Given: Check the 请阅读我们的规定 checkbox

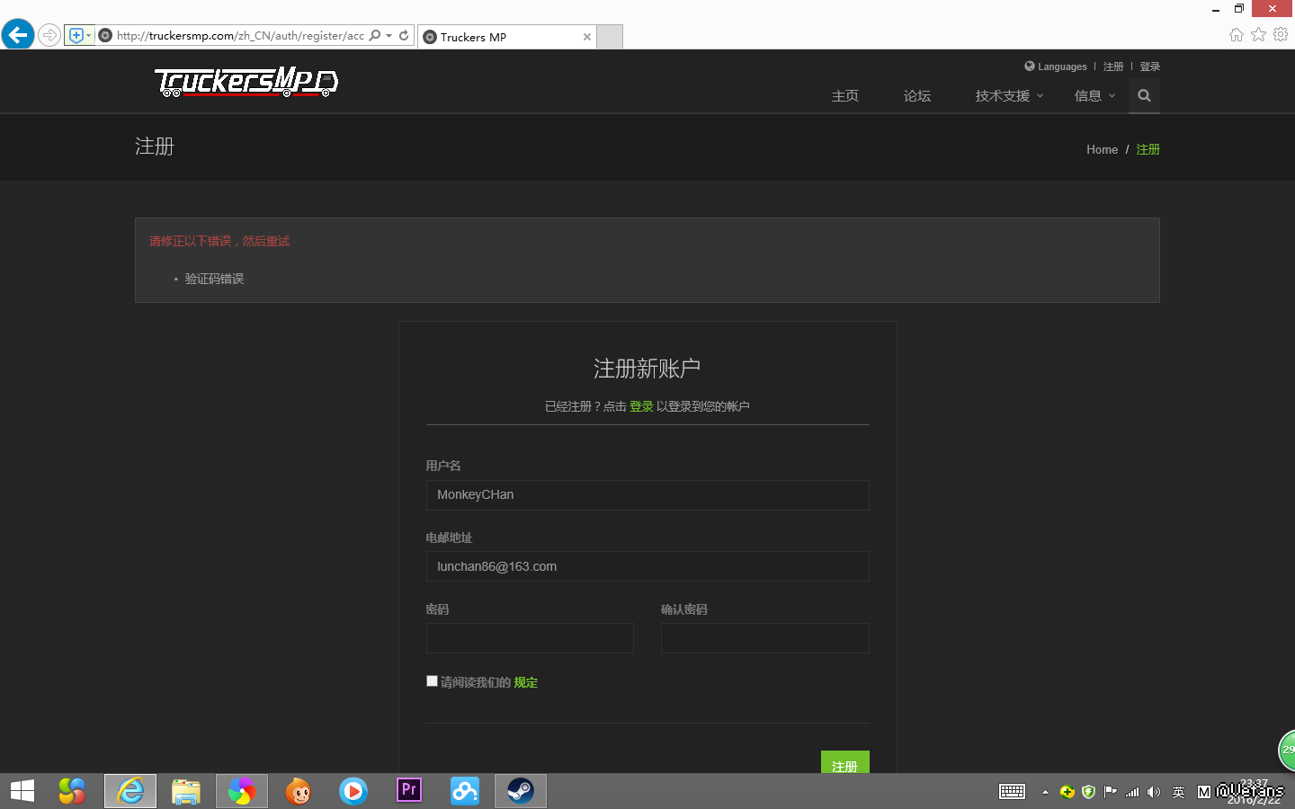Looking at the screenshot, I should [432, 681].
